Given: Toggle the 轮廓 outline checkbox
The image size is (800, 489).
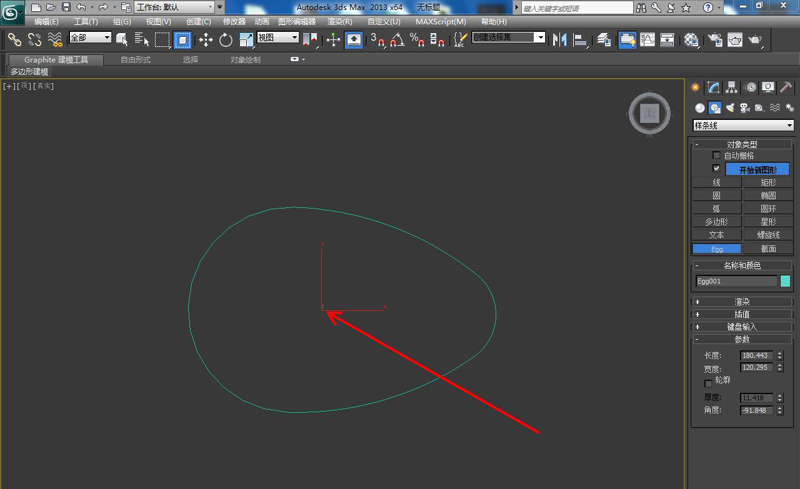Looking at the screenshot, I should click(708, 383).
